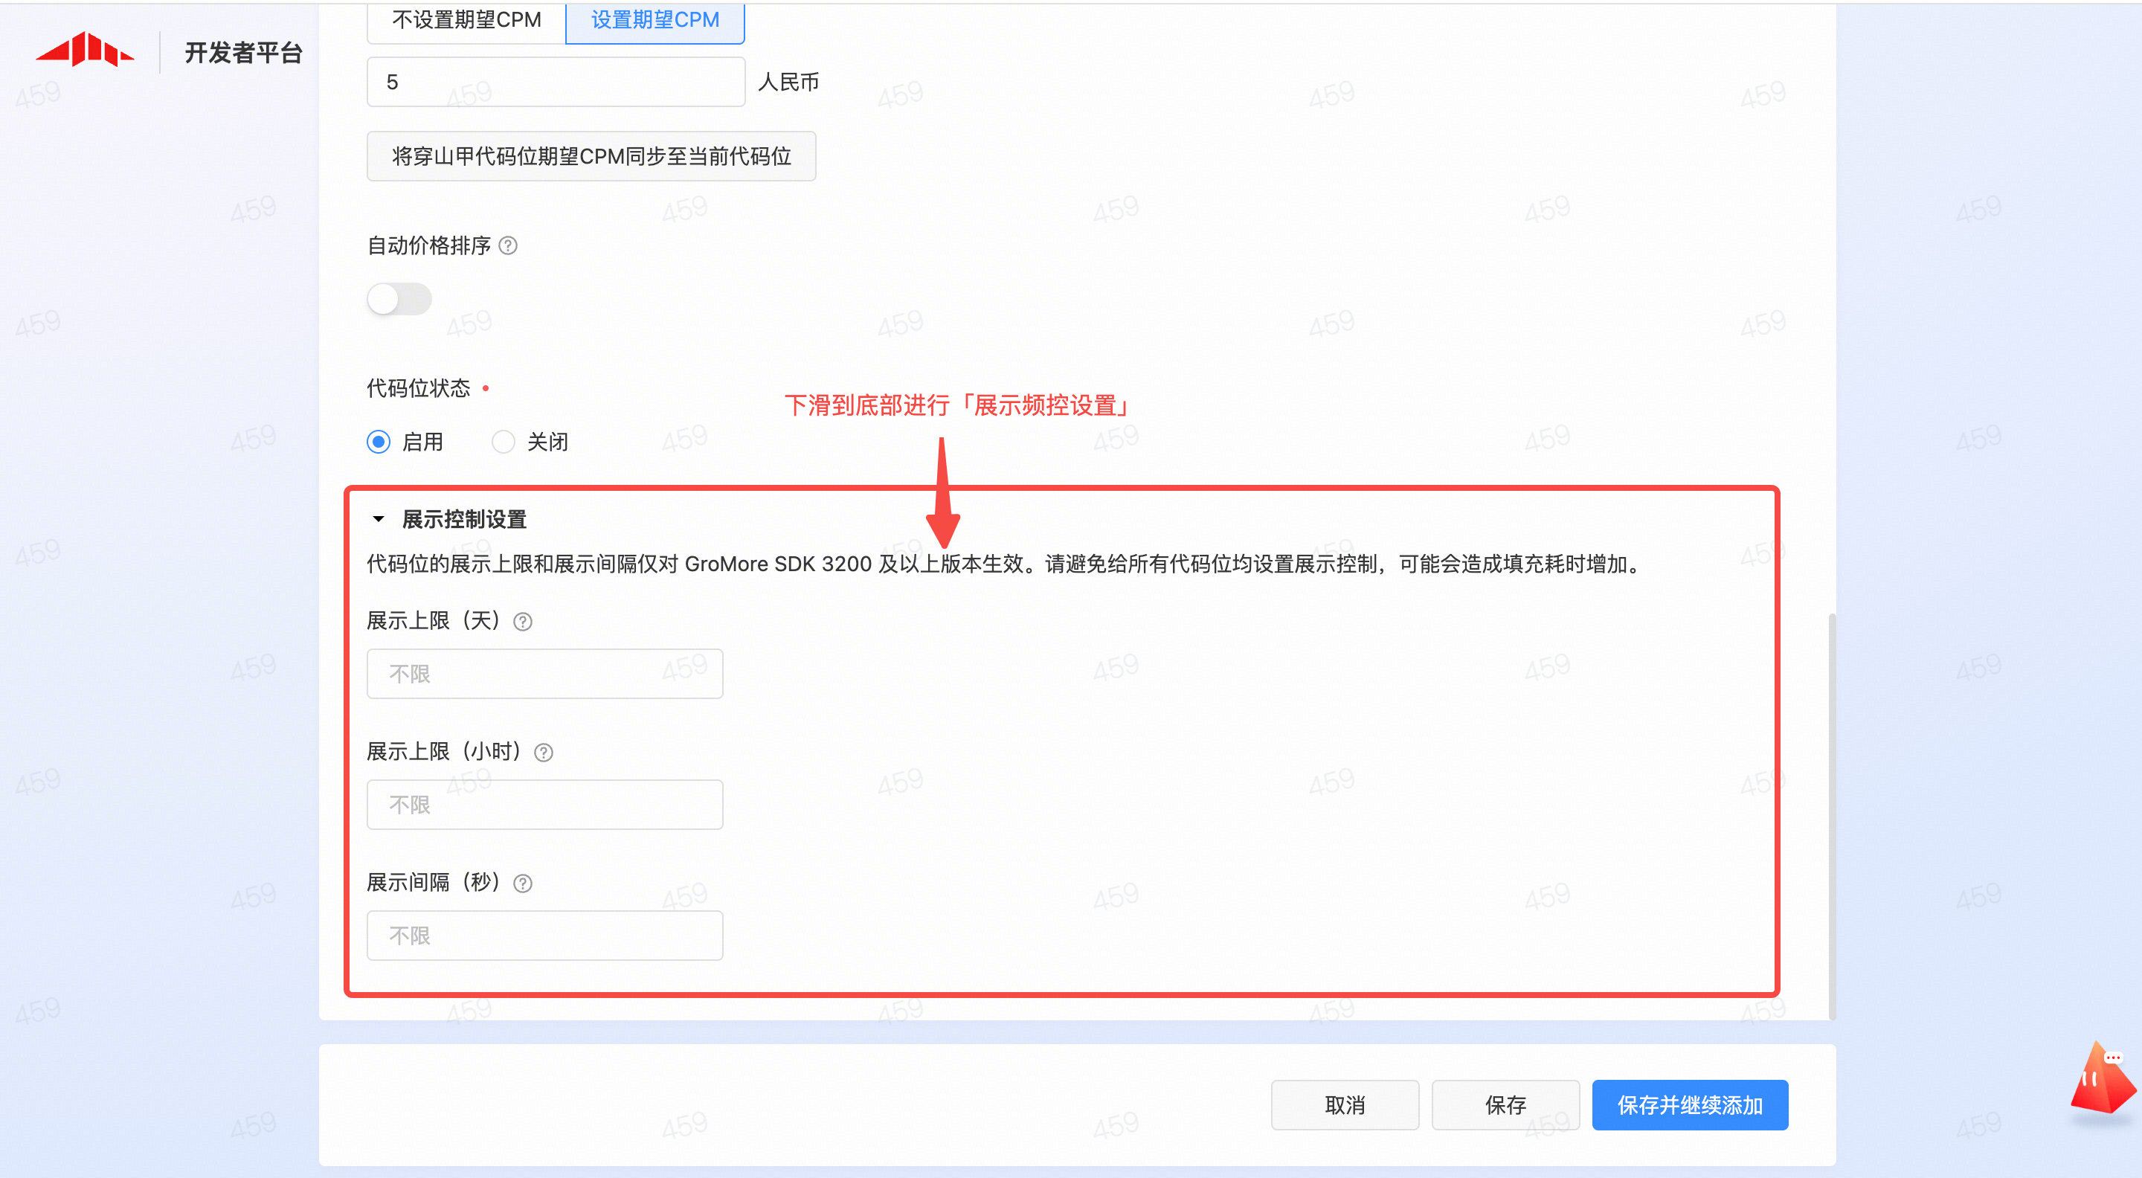This screenshot has width=2142, height=1178.
Task: Click the expected CPM input containing 5
Action: click(556, 82)
